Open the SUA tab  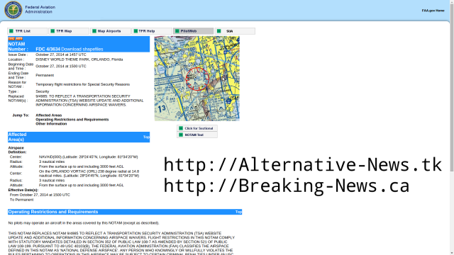pos(235,31)
